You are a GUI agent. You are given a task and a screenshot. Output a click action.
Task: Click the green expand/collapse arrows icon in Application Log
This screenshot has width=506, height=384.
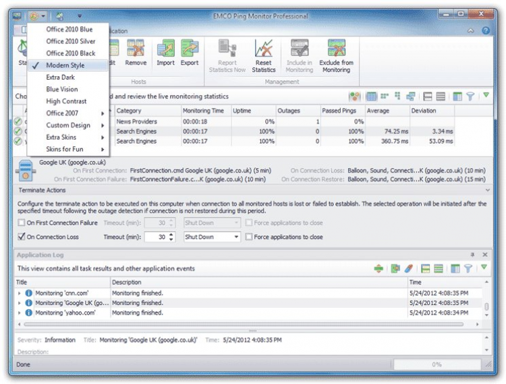378,268
